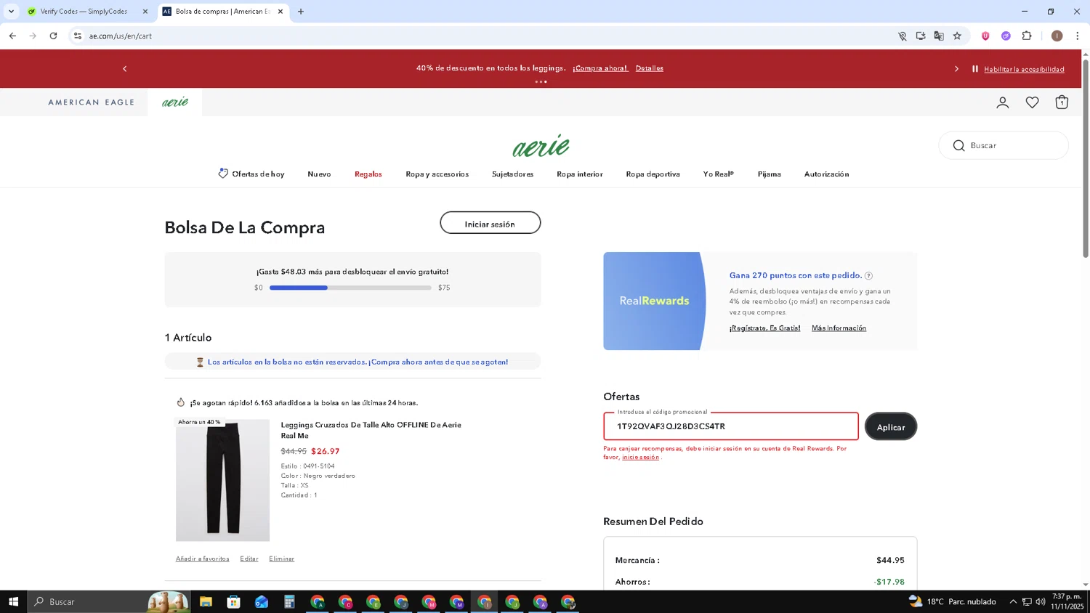Viewport: 1090px width, 613px height.
Task: Click the leggings product thumbnail
Action: pyautogui.click(x=222, y=480)
